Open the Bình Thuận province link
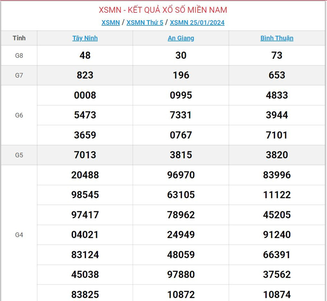Viewport: 327px width, 301px height. [277, 38]
